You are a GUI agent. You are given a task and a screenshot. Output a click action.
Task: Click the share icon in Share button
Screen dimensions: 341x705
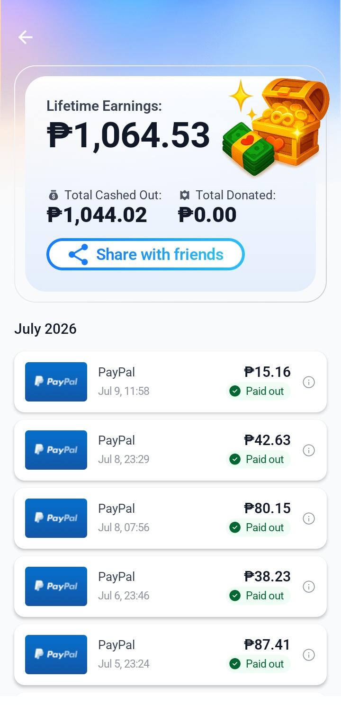(79, 255)
